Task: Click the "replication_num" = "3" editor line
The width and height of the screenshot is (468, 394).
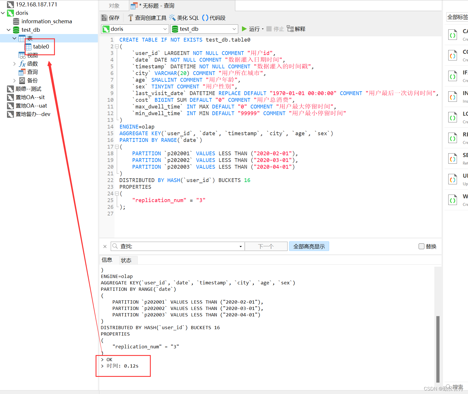Action: [169, 200]
